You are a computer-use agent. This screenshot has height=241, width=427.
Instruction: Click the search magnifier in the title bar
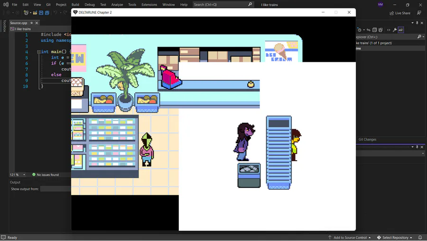coord(250,4)
